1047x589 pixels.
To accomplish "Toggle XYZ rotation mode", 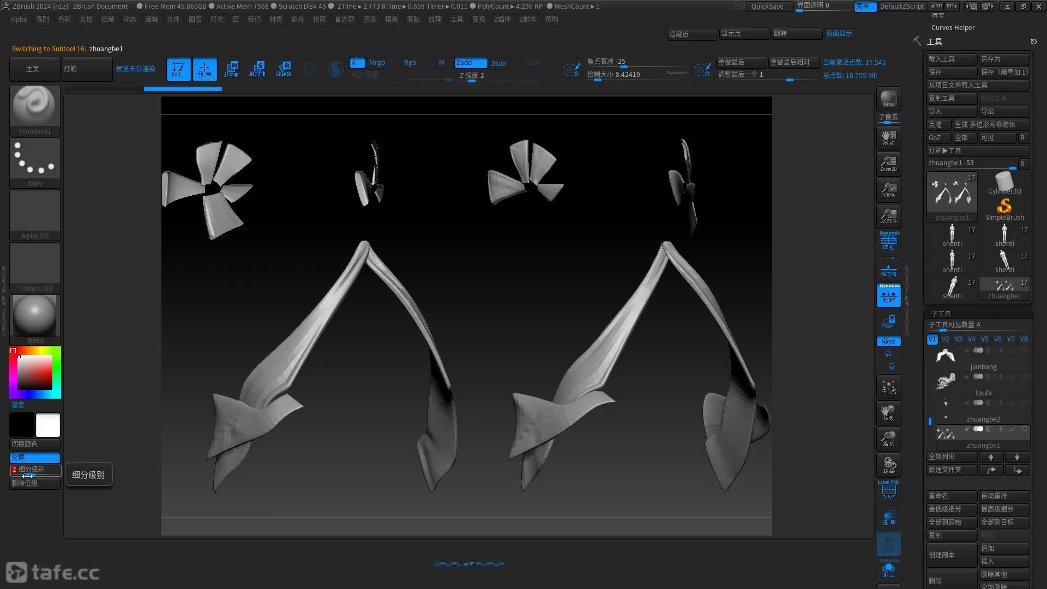I will pyautogui.click(x=888, y=341).
